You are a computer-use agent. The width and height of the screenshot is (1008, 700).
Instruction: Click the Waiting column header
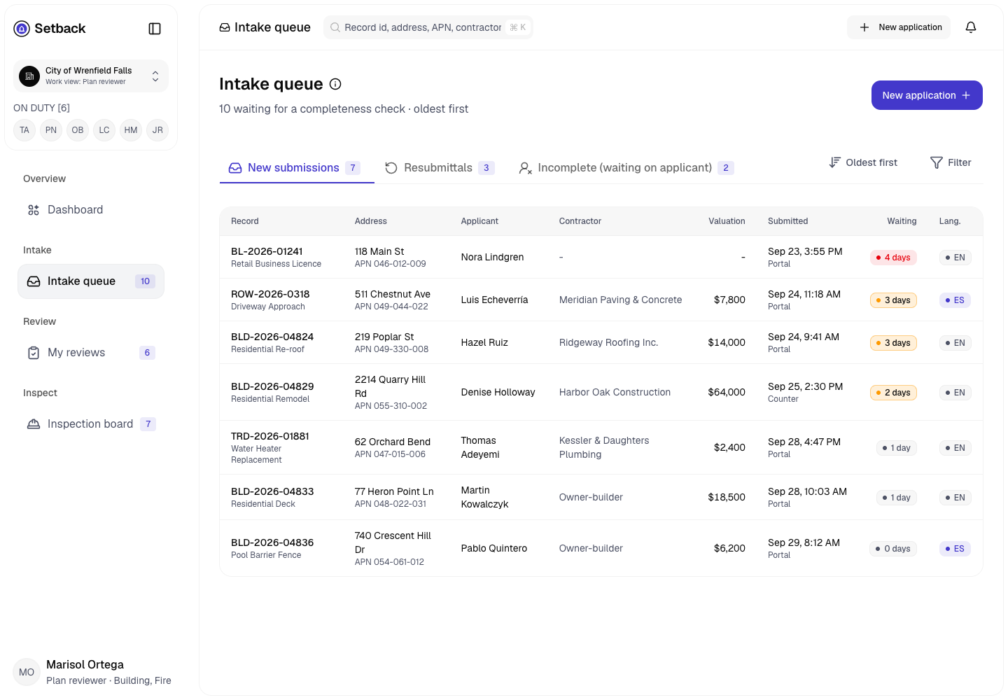(902, 221)
